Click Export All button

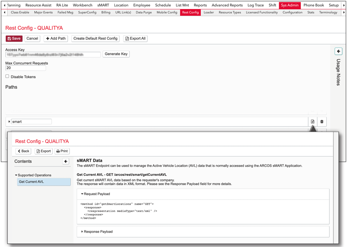[x=136, y=38]
